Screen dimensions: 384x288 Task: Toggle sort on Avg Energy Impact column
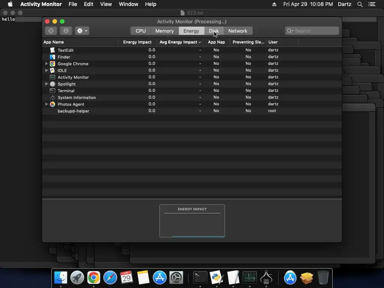[x=180, y=42]
